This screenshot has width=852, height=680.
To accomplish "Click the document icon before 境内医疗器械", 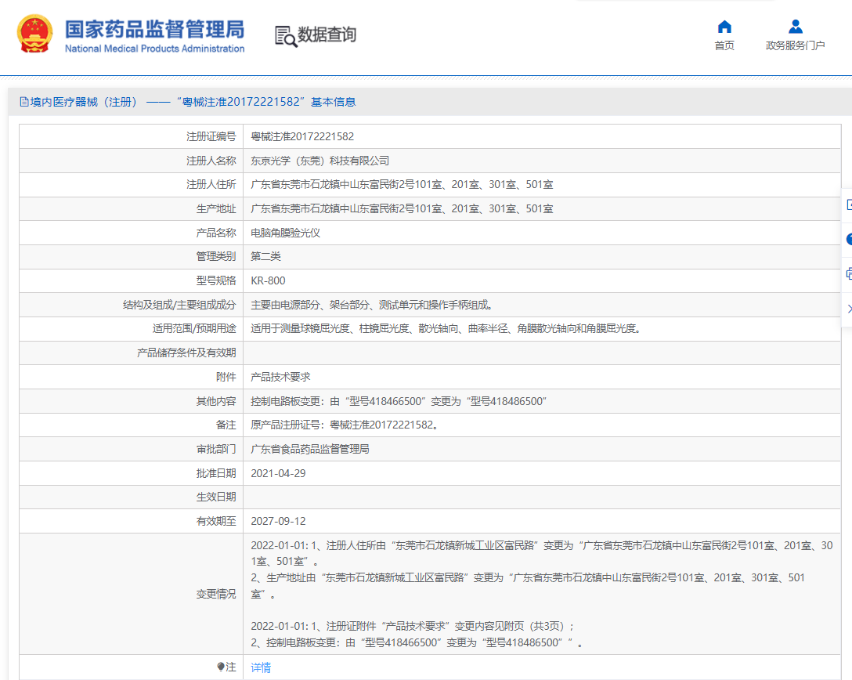I will pos(23,102).
